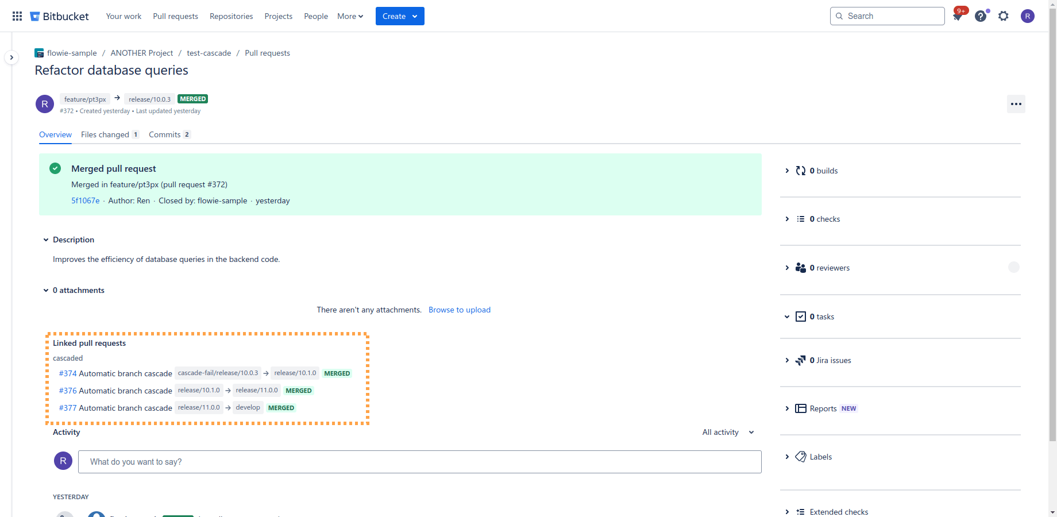This screenshot has height=517, width=1057.
Task: Open the notifications icon with 9+ badge
Action: point(957,16)
